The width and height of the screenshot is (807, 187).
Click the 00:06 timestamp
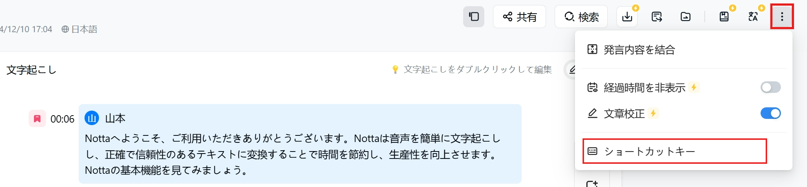[63, 119]
